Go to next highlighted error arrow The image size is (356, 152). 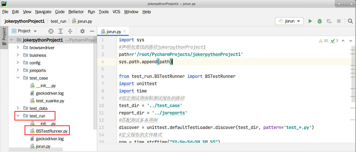click(x=351, y=41)
